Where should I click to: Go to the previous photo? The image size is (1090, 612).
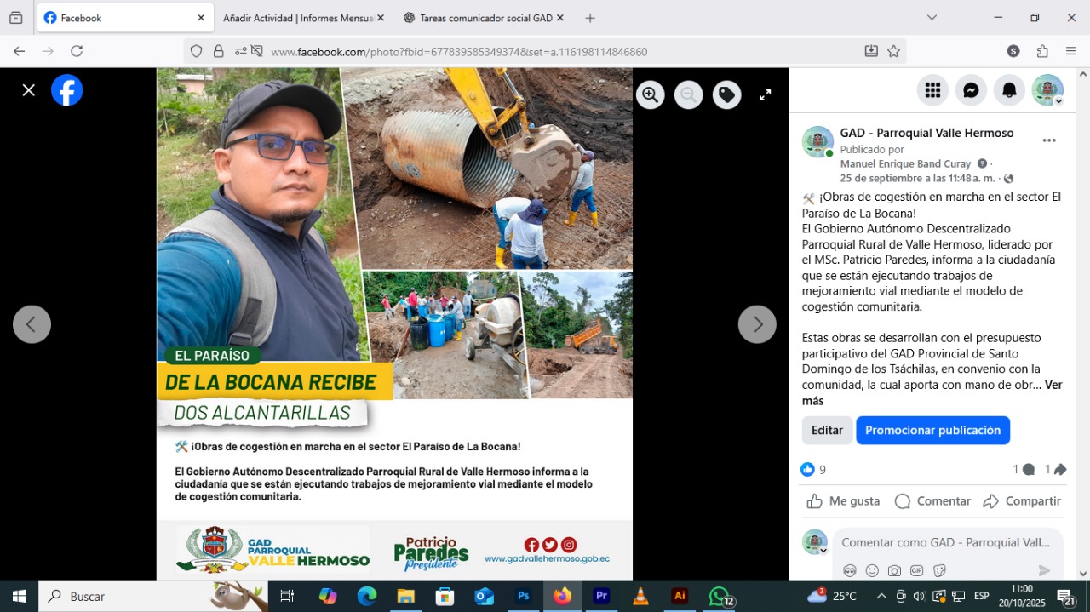click(32, 324)
